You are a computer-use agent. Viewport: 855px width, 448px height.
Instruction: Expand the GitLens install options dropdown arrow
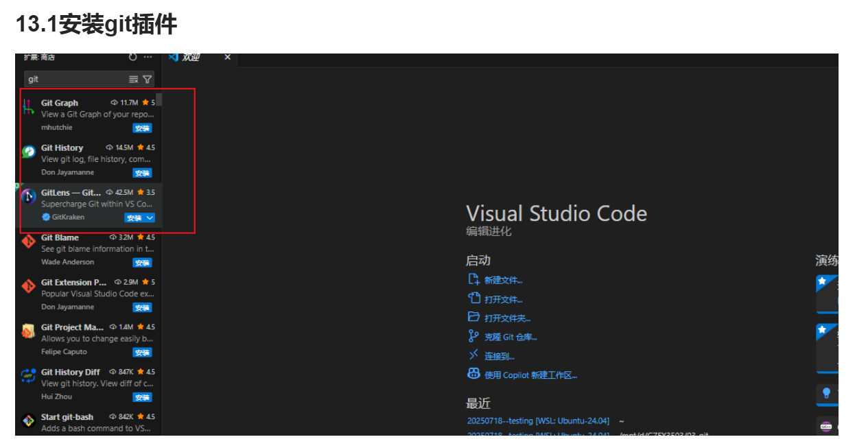pyautogui.click(x=150, y=218)
